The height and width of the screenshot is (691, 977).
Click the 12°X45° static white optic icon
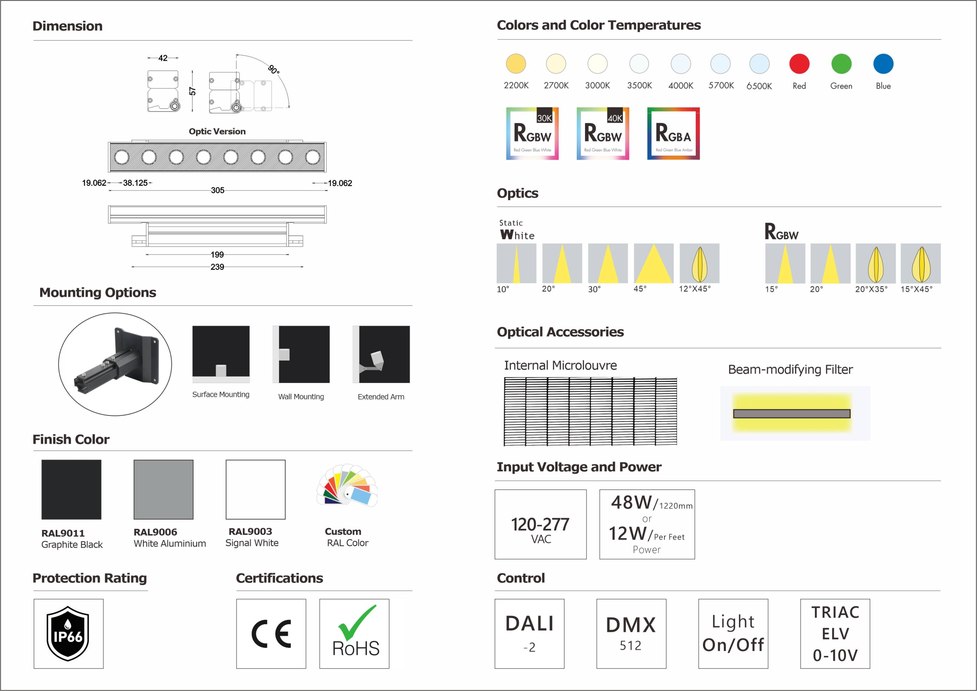pyautogui.click(x=699, y=263)
